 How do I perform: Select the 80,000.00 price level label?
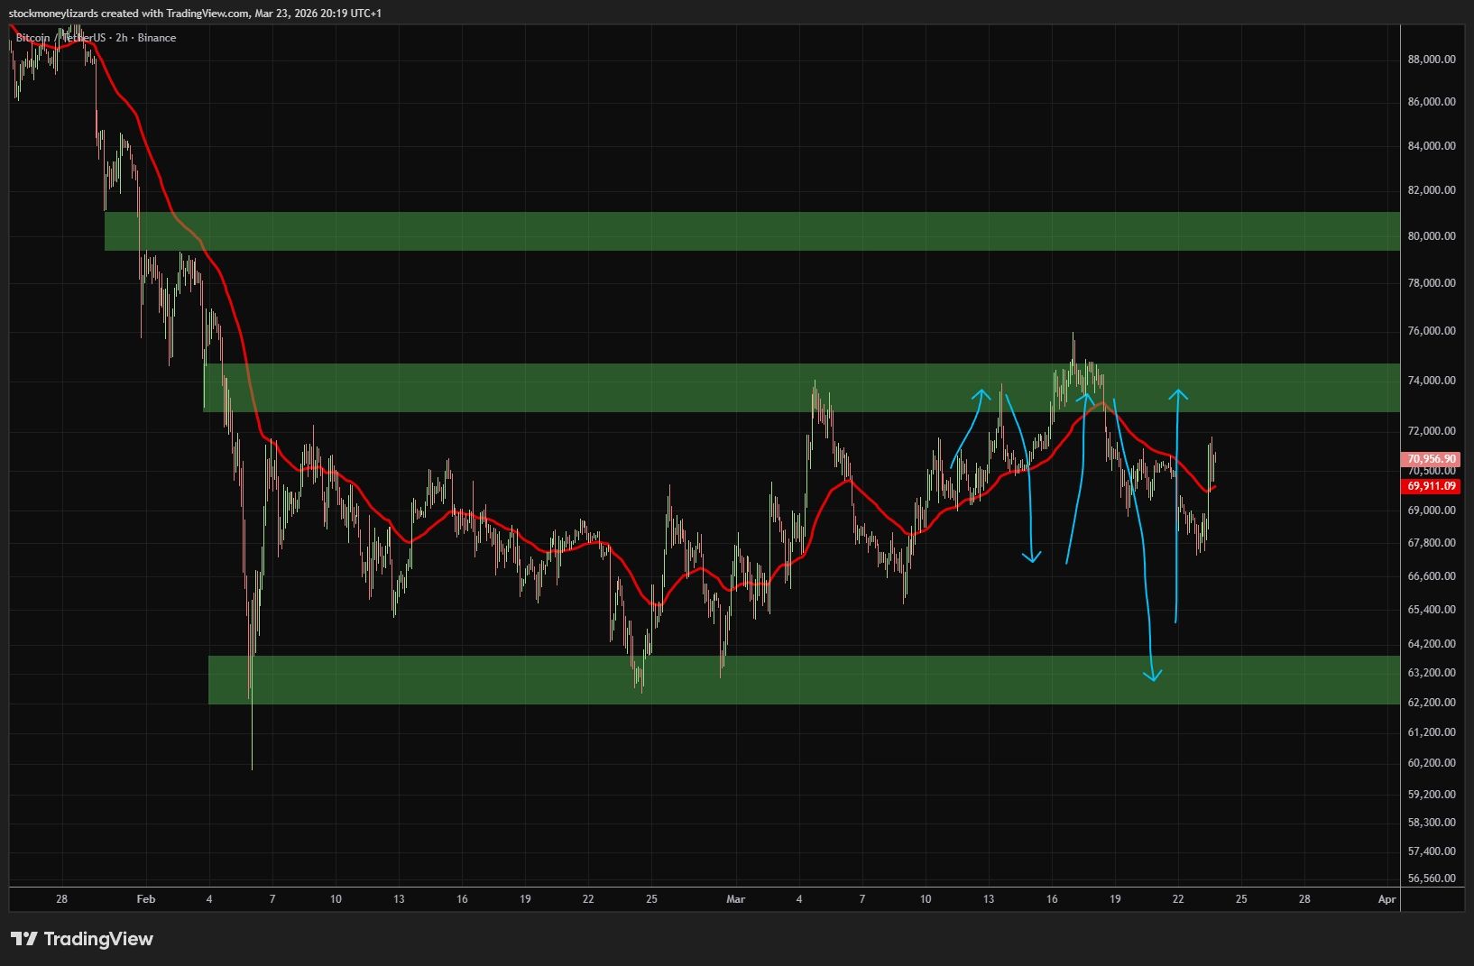(x=1432, y=236)
